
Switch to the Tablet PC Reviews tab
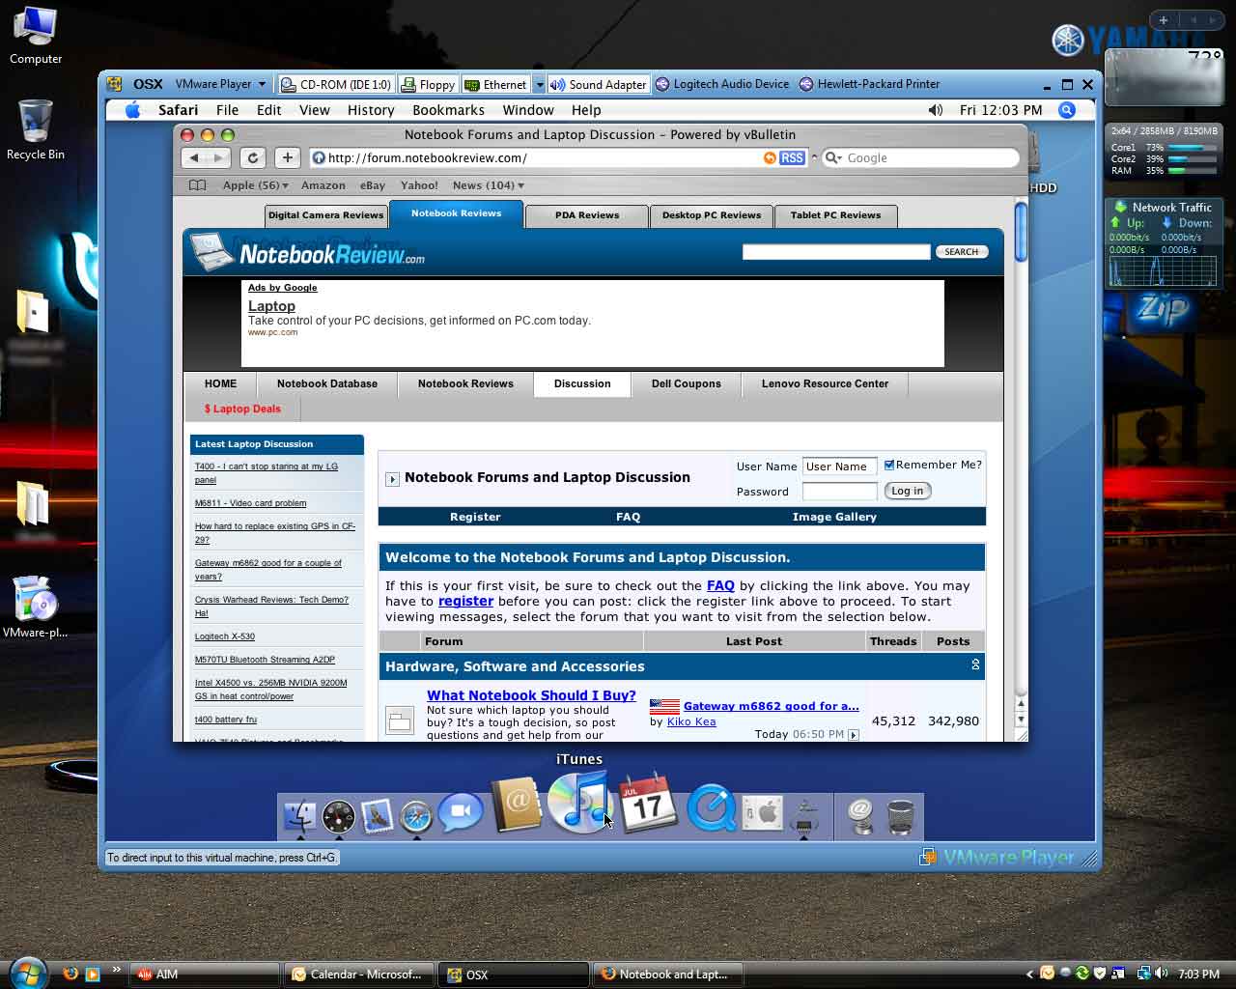(835, 215)
